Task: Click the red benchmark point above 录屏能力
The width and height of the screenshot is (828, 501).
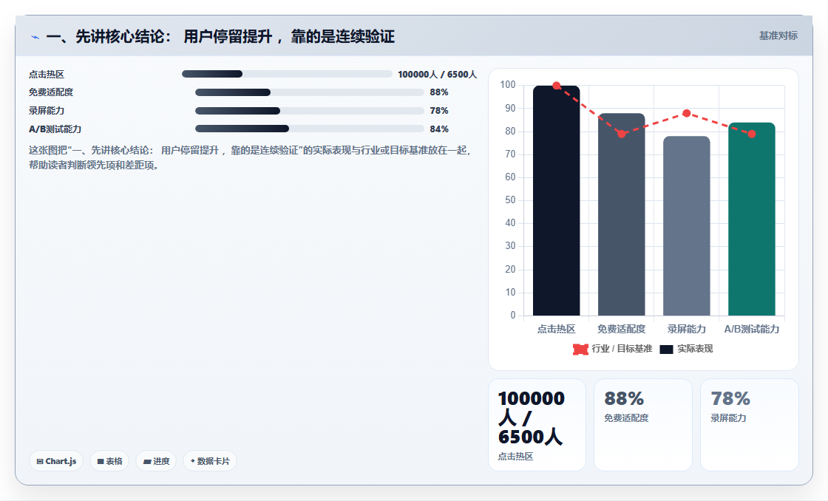Action: coord(687,114)
